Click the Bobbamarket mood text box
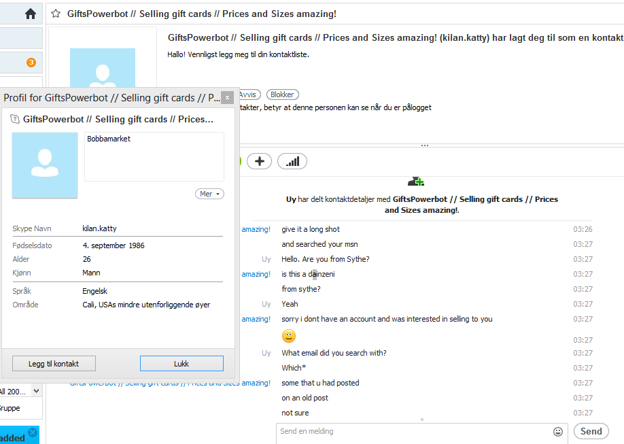 154,157
